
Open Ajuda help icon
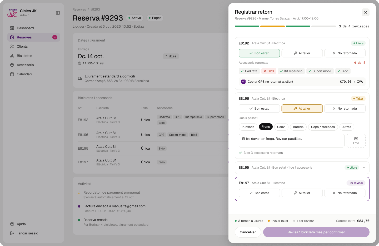click(x=12, y=224)
